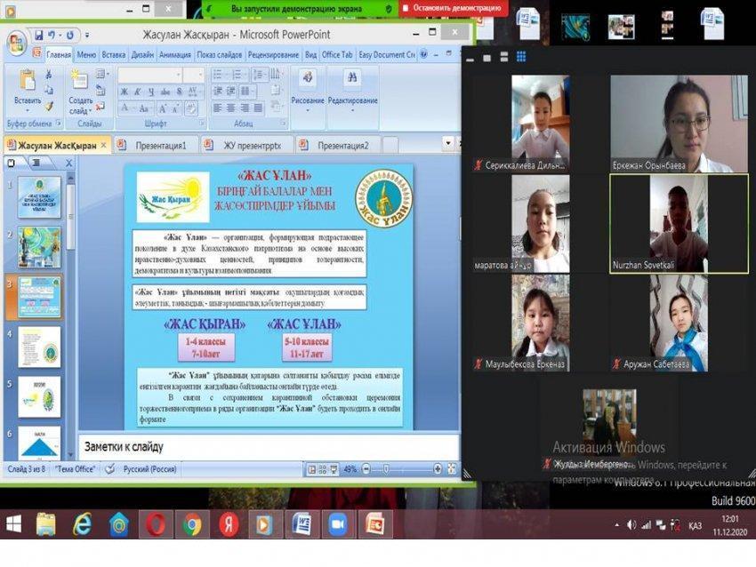Align paragraph text to the left
This screenshot has width=756, height=567.
pos(217,108)
